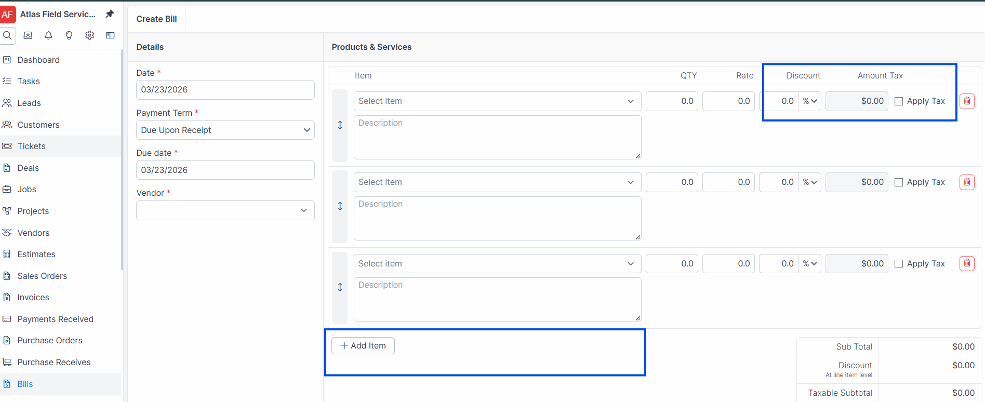Open Estimates in sidebar
Screen dimensions: 985x402
[x=36, y=254]
